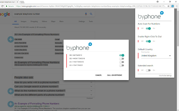Disable Enable Right-Click To Dial switch
The image size is (179, 111).
(148, 41)
